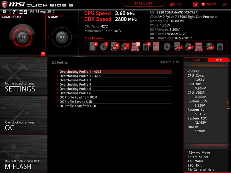Select the UEFI USB CD/DVD boot icon

coord(125,47)
